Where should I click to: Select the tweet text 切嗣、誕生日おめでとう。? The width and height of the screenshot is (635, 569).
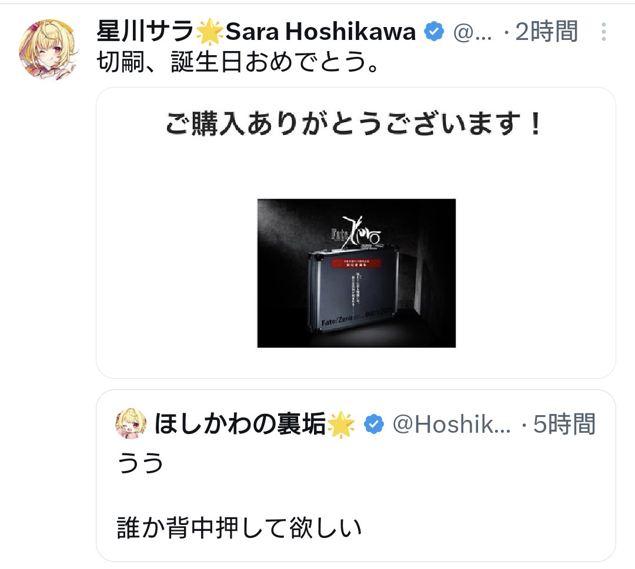pyautogui.click(x=238, y=62)
